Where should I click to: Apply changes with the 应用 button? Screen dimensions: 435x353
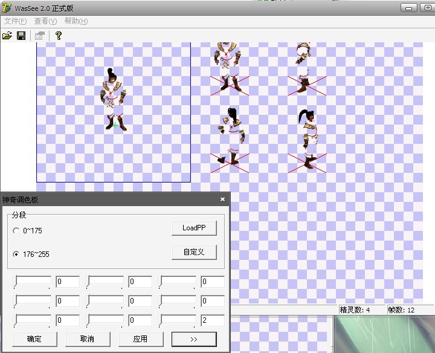[x=141, y=339]
